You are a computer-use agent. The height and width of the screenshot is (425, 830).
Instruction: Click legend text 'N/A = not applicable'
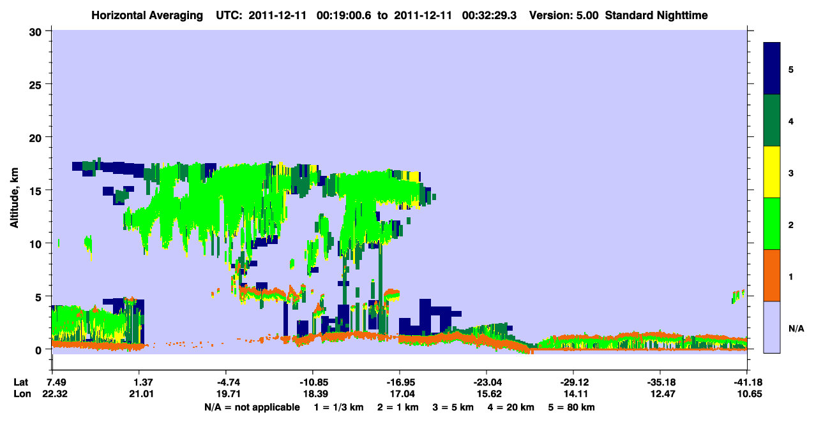click(x=252, y=407)
